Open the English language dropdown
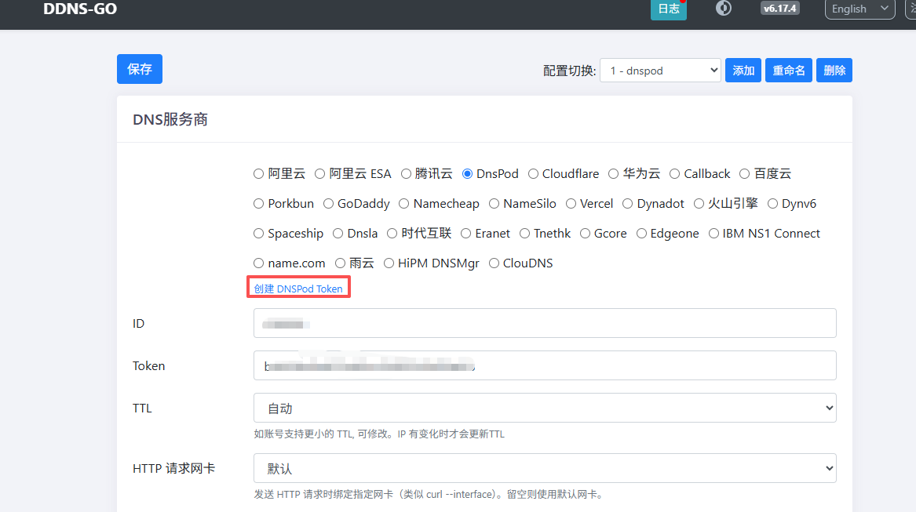The height and width of the screenshot is (512, 916). point(859,9)
